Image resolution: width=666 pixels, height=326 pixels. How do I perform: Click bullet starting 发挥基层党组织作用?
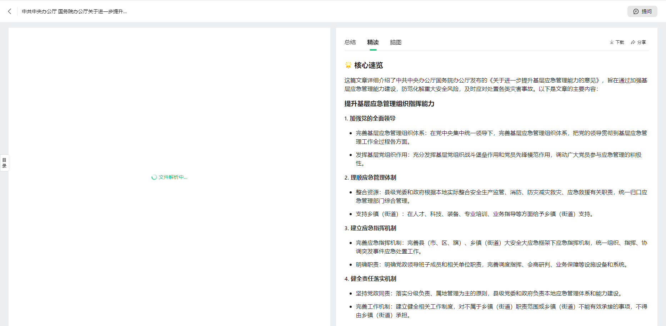[499, 159]
